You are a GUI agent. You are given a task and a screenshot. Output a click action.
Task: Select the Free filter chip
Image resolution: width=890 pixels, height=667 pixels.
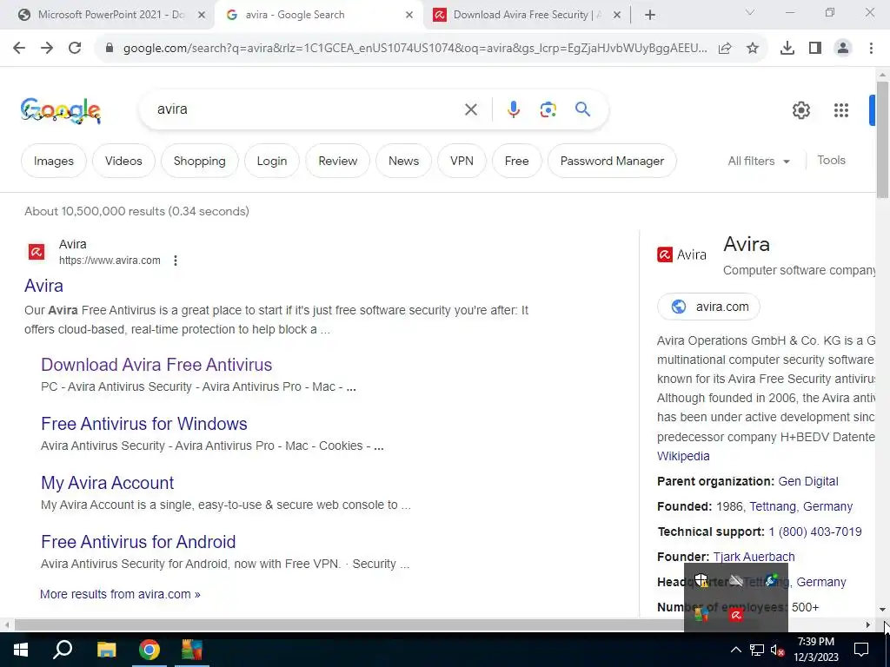click(x=516, y=161)
